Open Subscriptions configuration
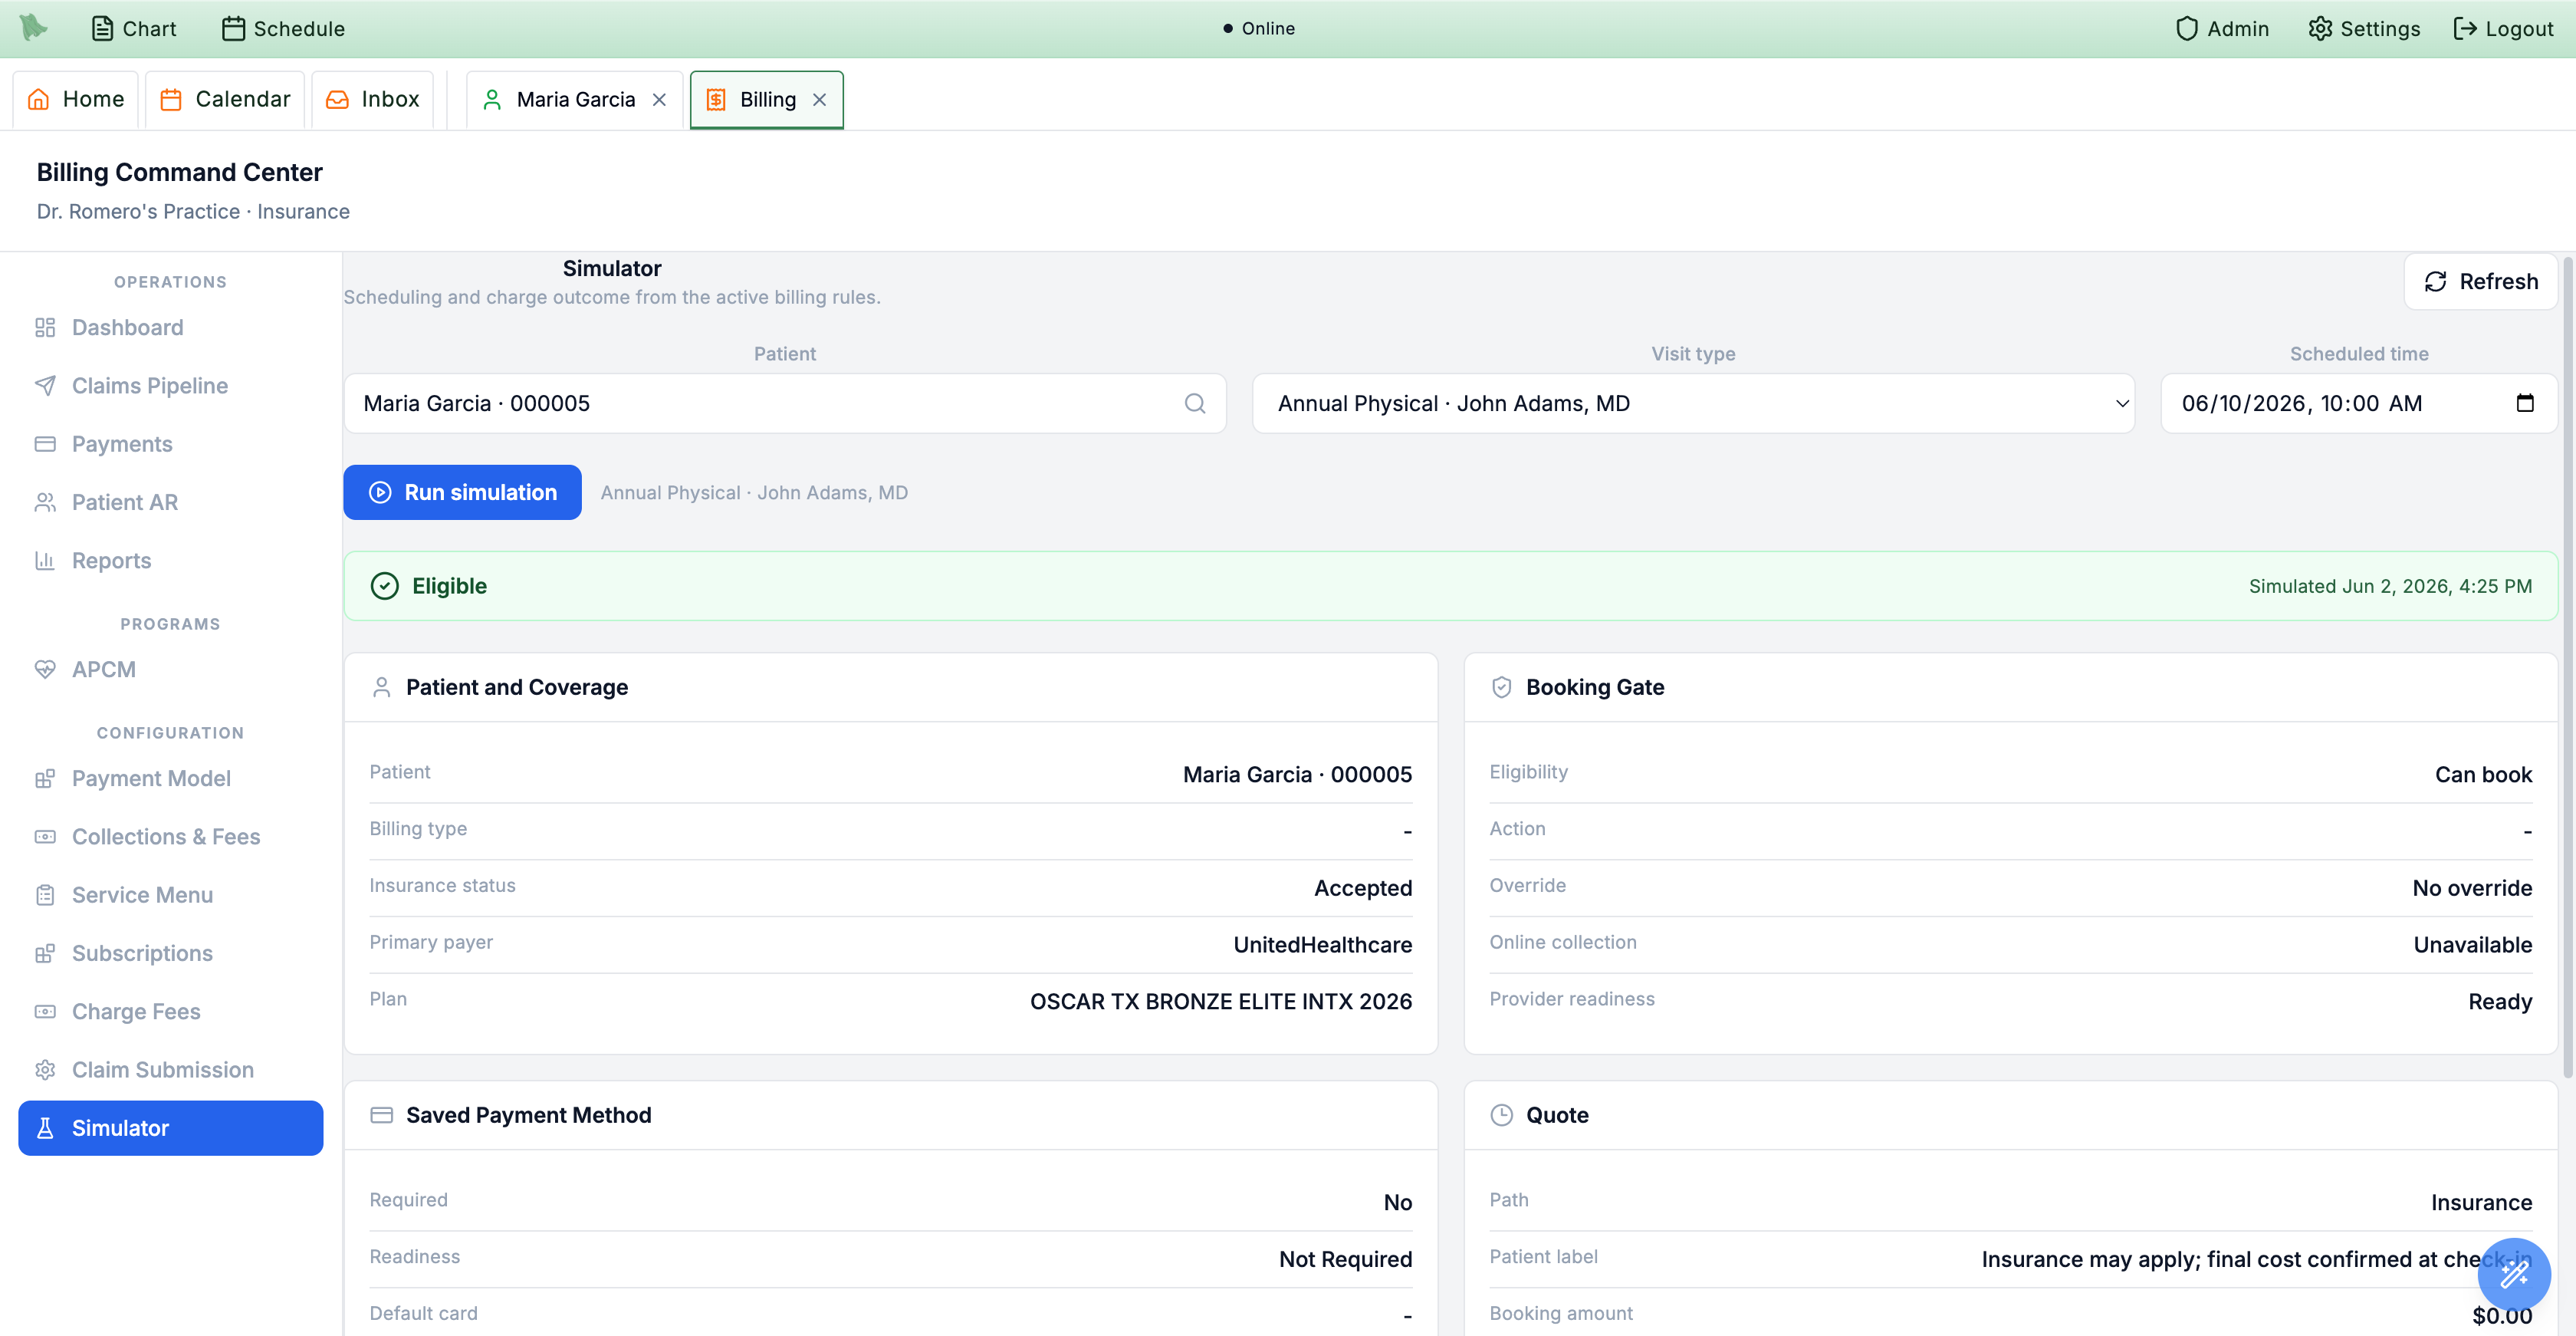The width and height of the screenshot is (2576, 1336). pos(171,953)
